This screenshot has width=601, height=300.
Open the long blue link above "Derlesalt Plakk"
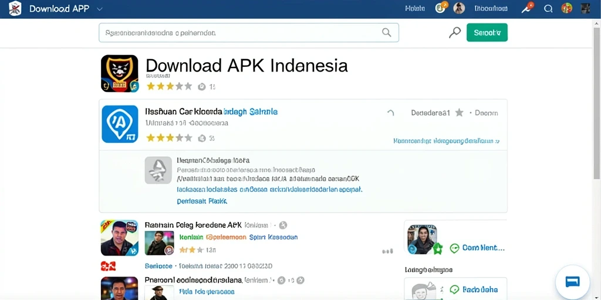coord(269,189)
